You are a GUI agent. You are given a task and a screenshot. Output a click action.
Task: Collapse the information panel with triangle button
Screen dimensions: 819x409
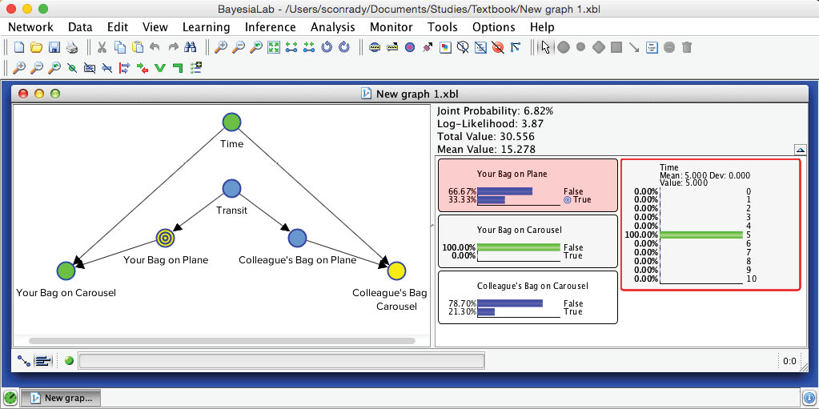(800, 150)
